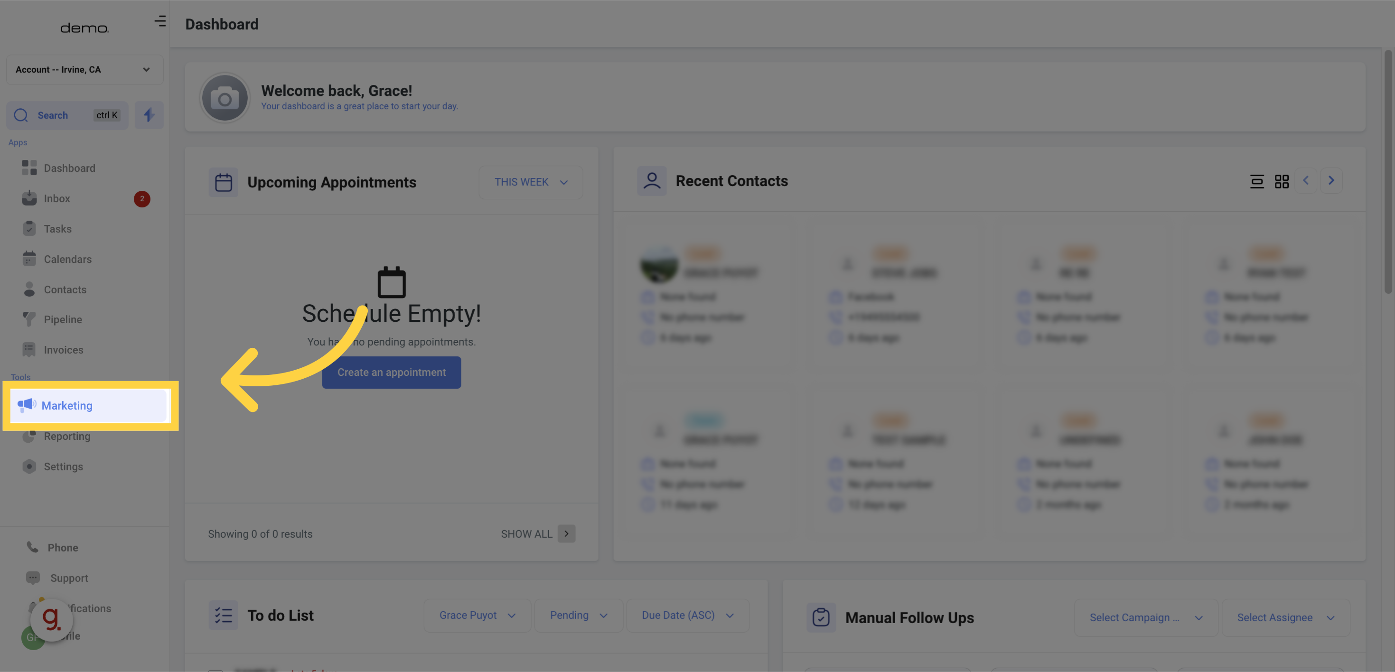1395x672 pixels.
Task: Click the page vertical scrollbar
Action: [1388, 172]
